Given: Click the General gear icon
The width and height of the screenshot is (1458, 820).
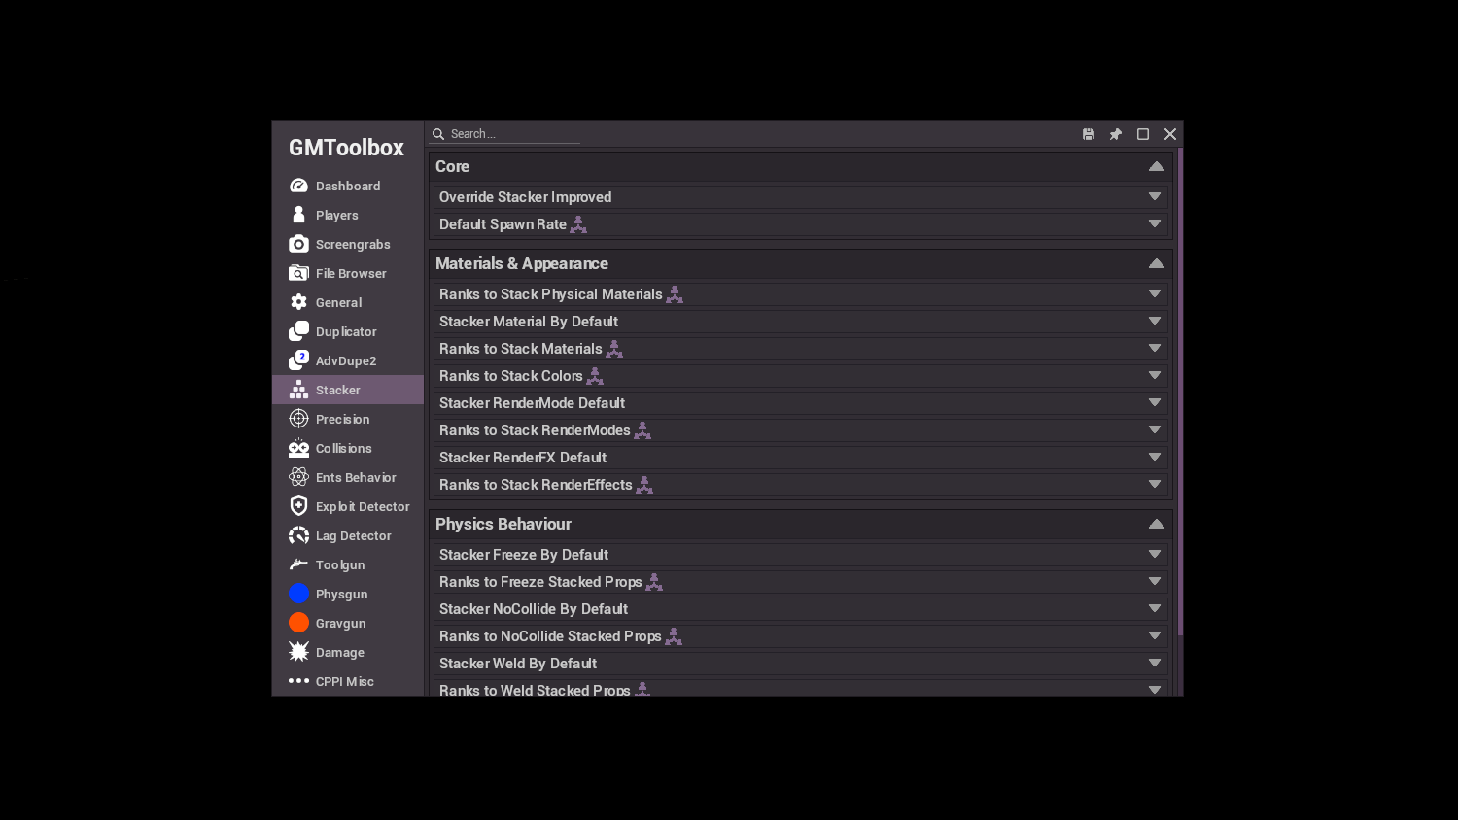Looking at the screenshot, I should [298, 302].
